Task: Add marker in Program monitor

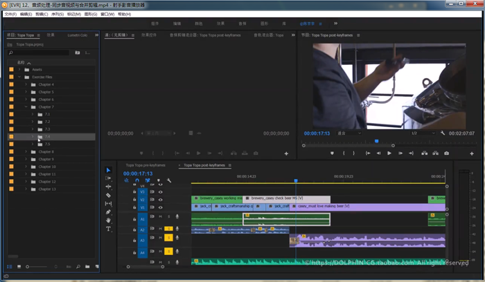Action: point(332,153)
